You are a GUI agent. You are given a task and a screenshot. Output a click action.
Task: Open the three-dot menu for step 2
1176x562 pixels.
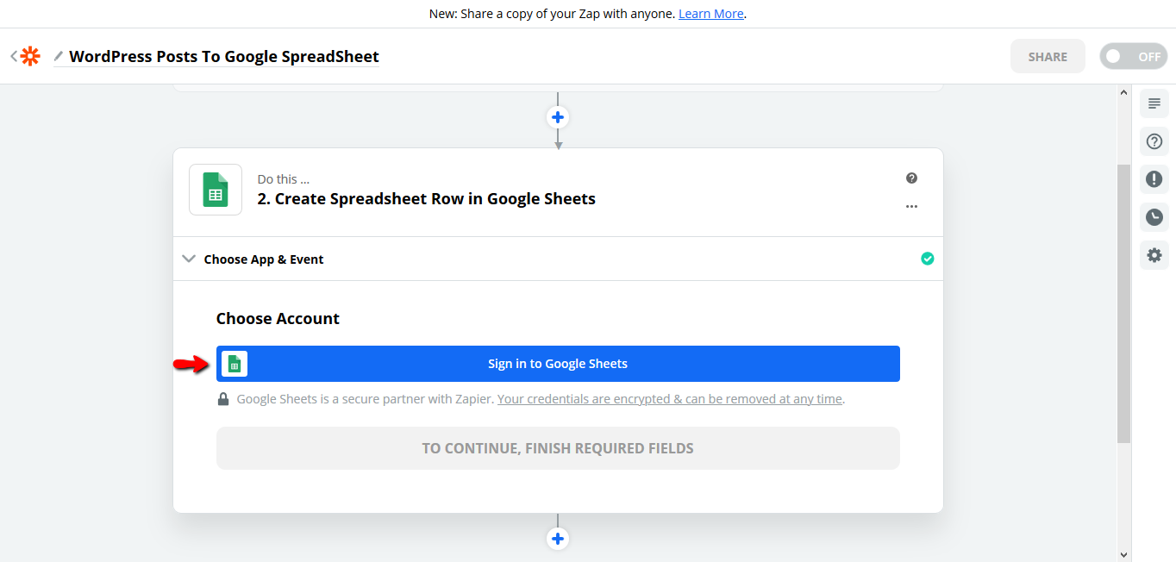(x=911, y=207)
